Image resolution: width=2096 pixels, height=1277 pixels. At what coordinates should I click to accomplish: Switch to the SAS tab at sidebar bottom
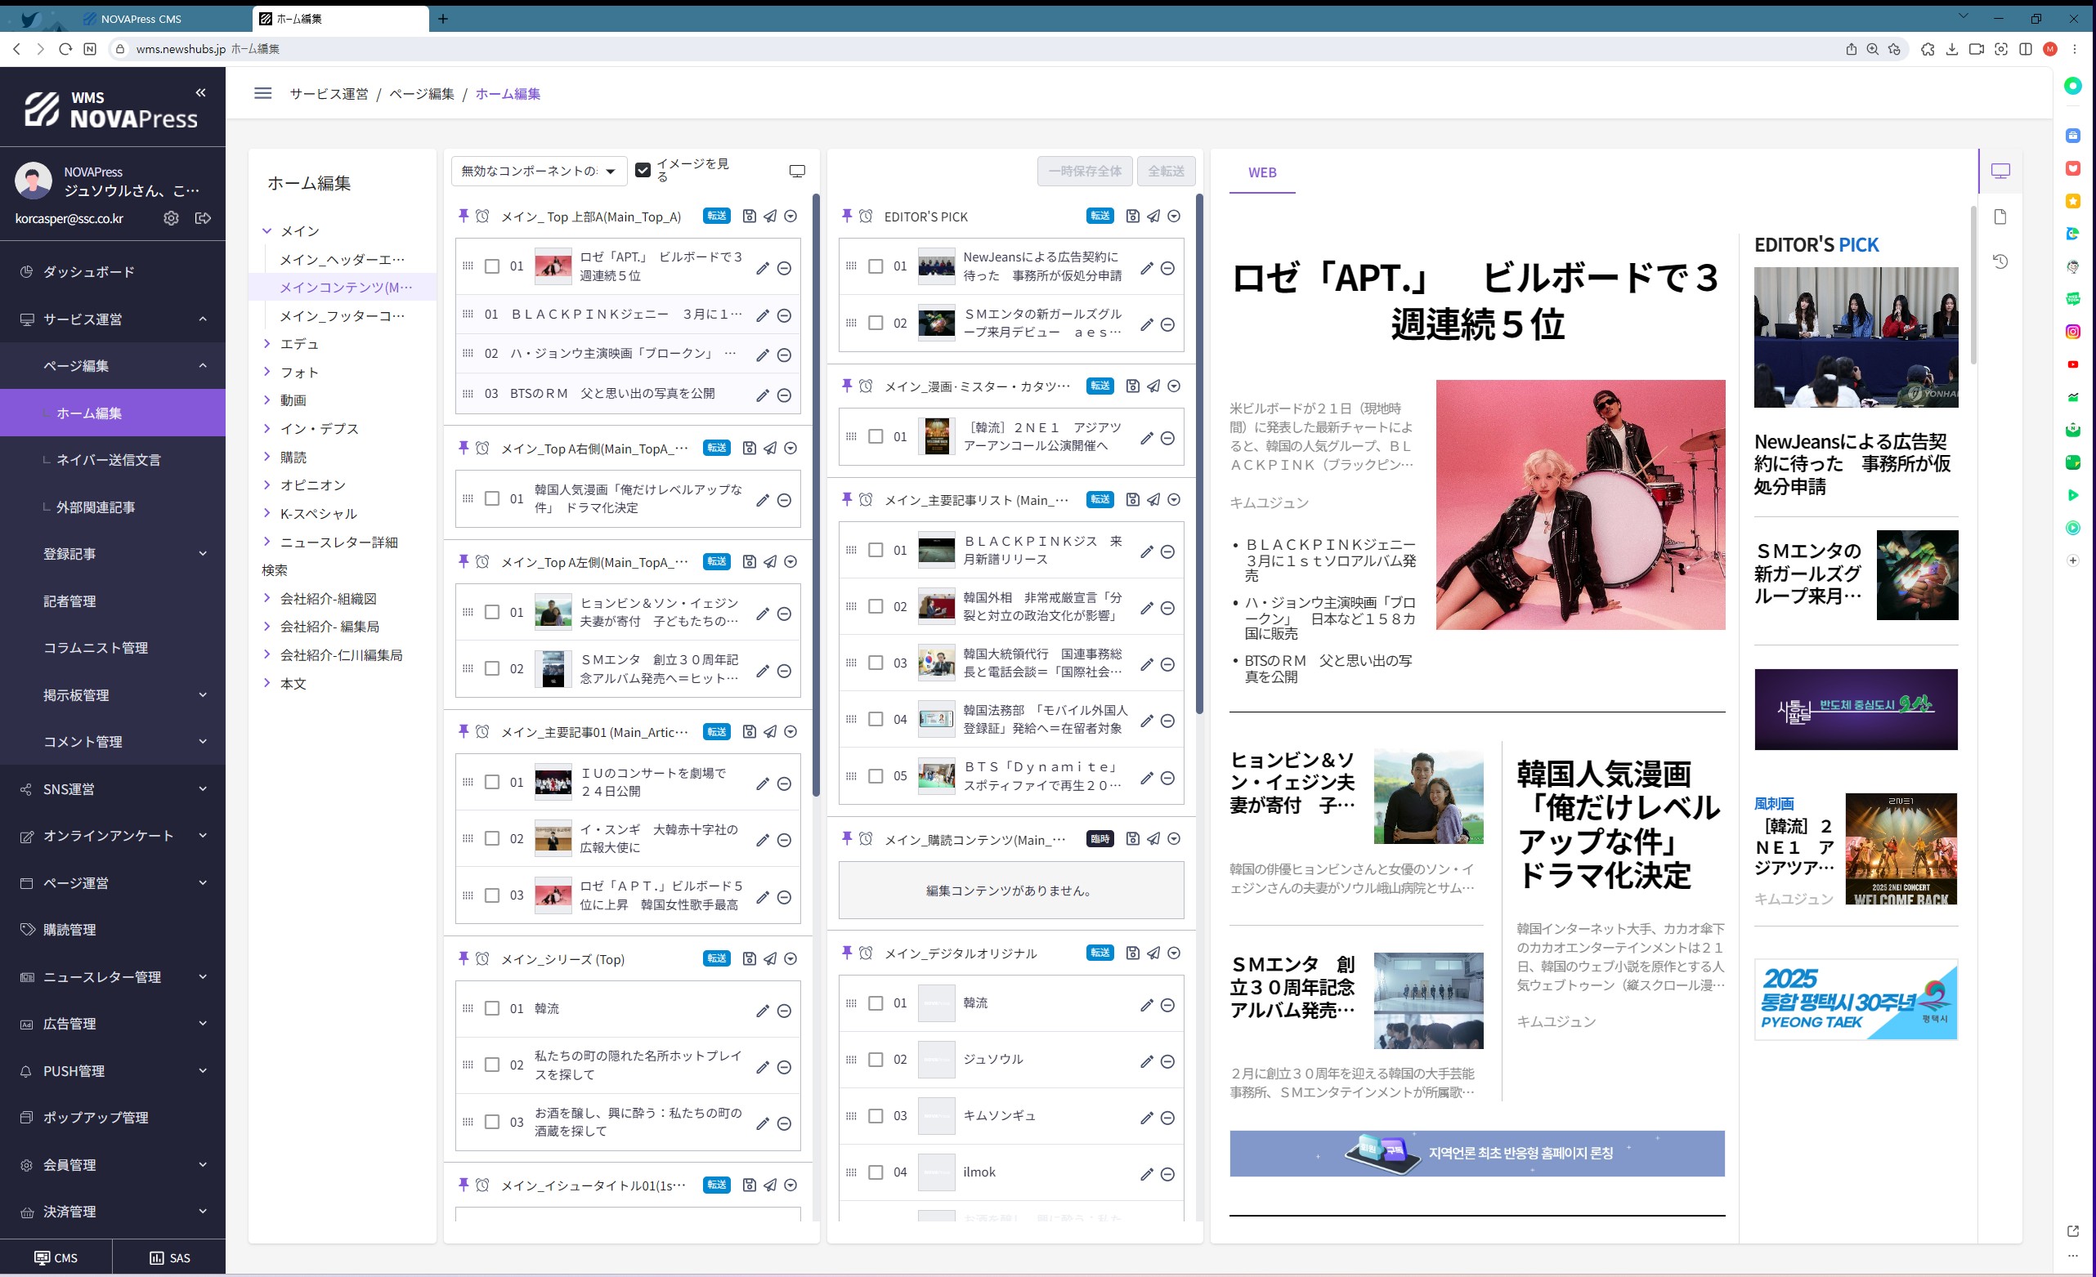point(169,1258)
